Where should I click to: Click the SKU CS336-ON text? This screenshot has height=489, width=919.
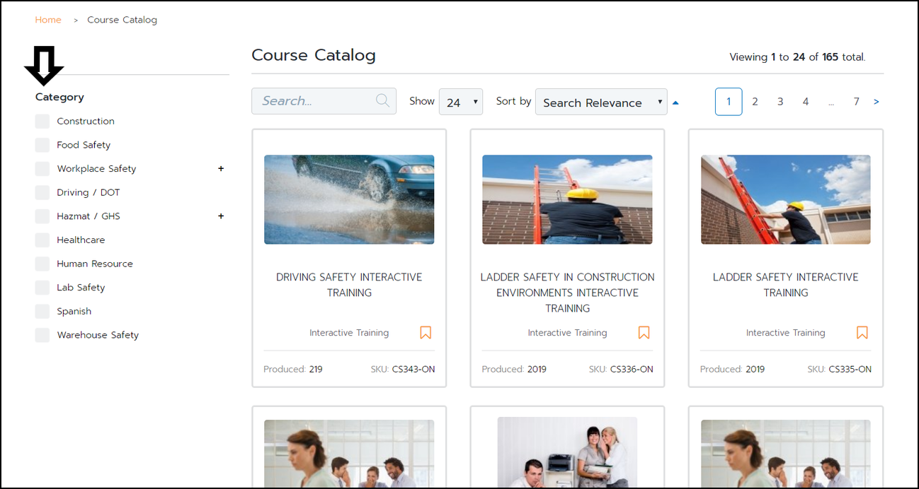click(621, 369)
